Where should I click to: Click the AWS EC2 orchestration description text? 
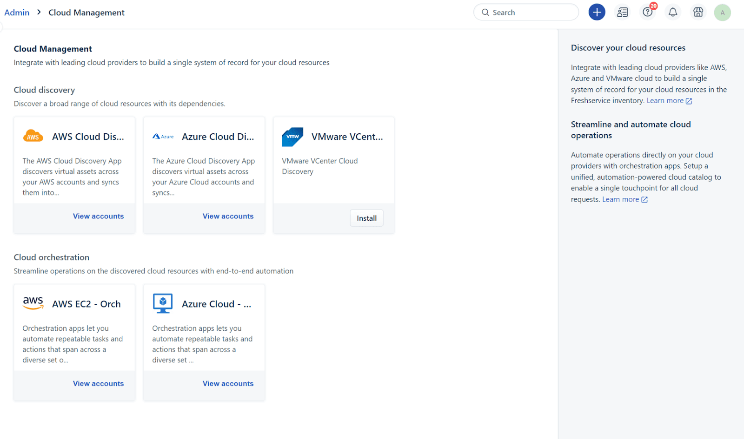(73, 344)
